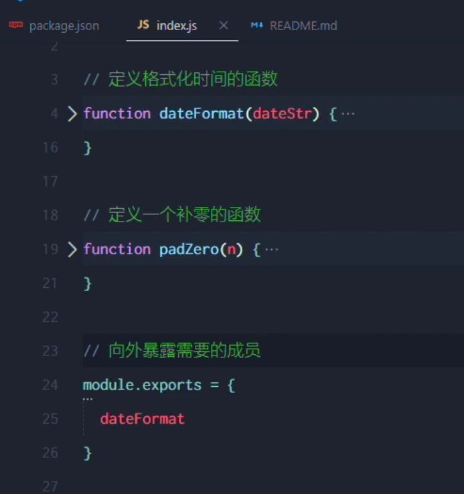Expand the folded padZero function
The height and width of the screenshot is (494, 464).
tap(72, 250)
